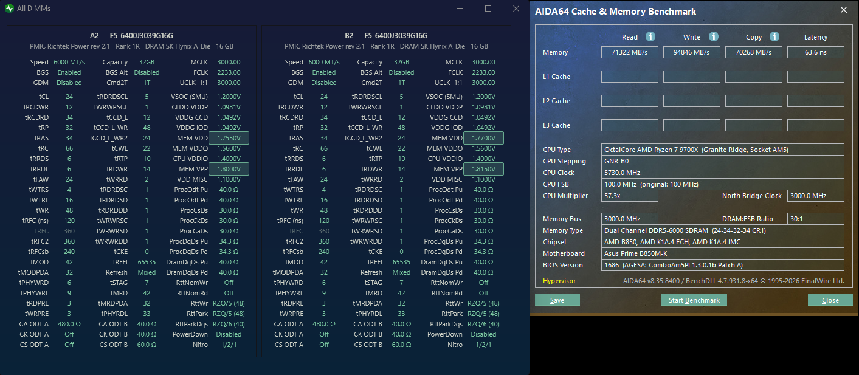The width and height of the screenshot is (859, 375).
Task: Click the FCLK 2233.00 value in B2 panel
Action: click(483, 72)
